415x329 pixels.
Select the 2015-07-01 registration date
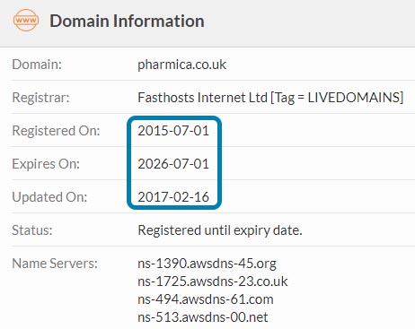click(173, 131)
